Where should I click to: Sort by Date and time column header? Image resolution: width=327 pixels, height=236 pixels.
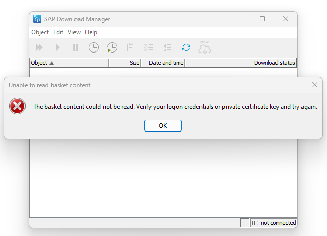163,63
